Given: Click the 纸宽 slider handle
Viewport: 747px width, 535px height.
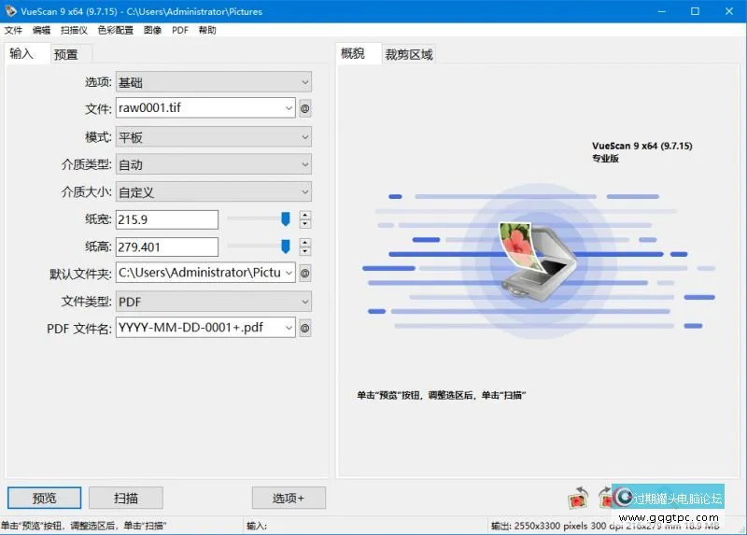Looking at the screenshot, I should click(x=286, y=219).
